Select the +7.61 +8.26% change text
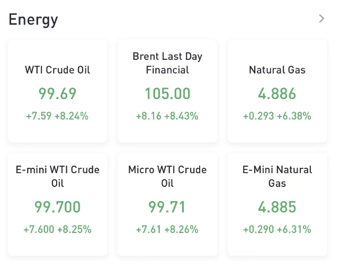 167,229
